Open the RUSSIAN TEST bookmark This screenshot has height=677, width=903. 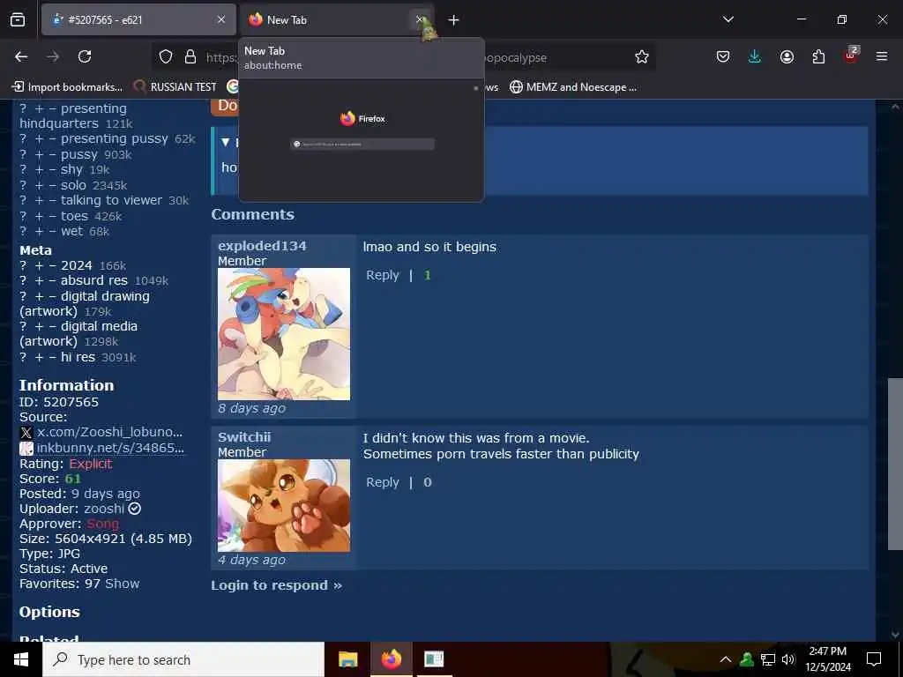point(175,87)
